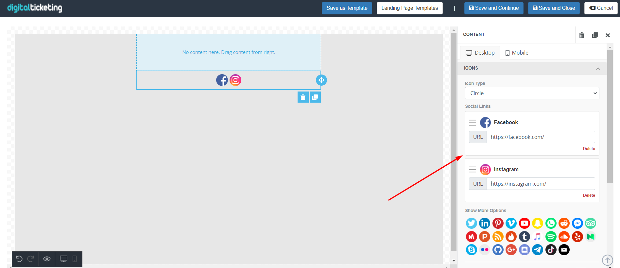Add the LinkedIn social icon
The height and width of the screenshot is (268, 620).
click(485, 223)
